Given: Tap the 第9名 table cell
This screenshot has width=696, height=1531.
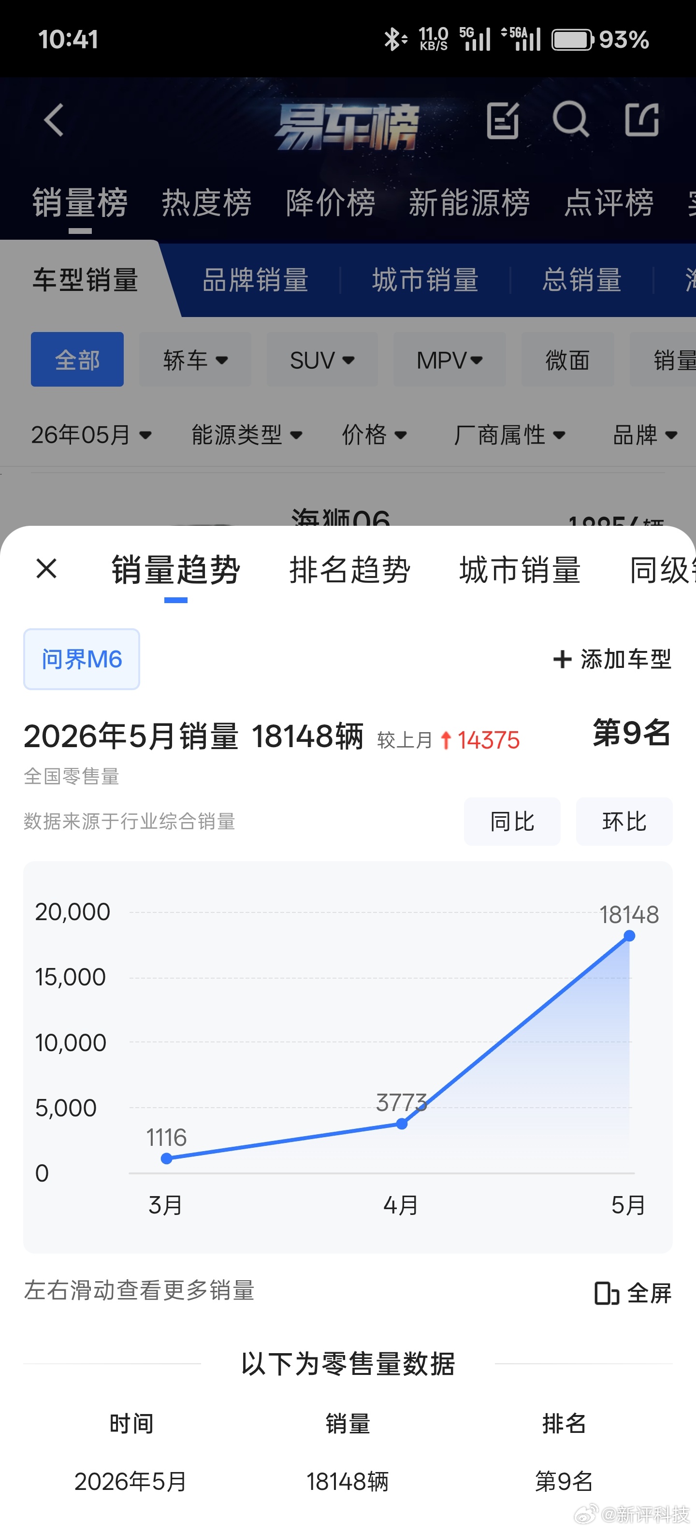Looking at the screenshot, I should (564, 1482).
